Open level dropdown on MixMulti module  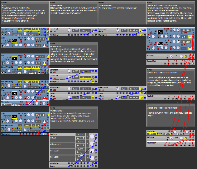(x=6, y=105)
